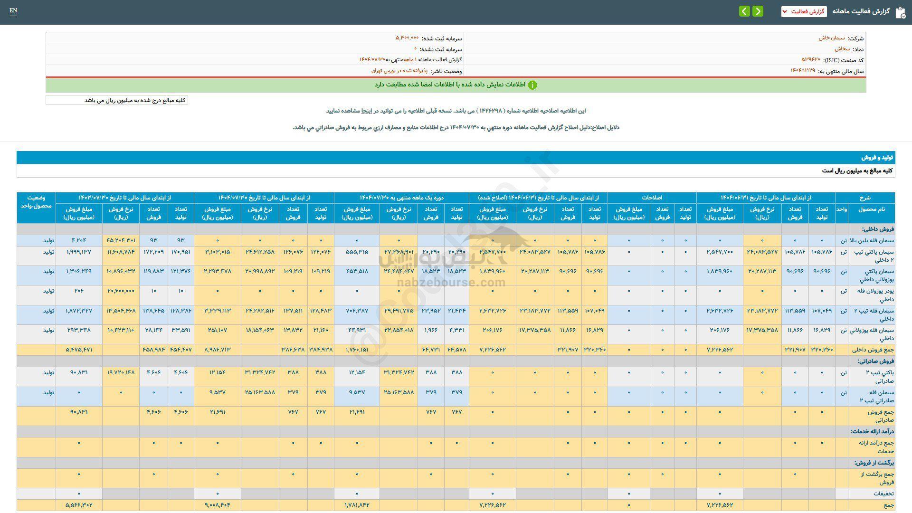This screenshot has width=912, height=513.
Task: Select the وضعیت محصول-واحد column header
Action: click(36, 201)
